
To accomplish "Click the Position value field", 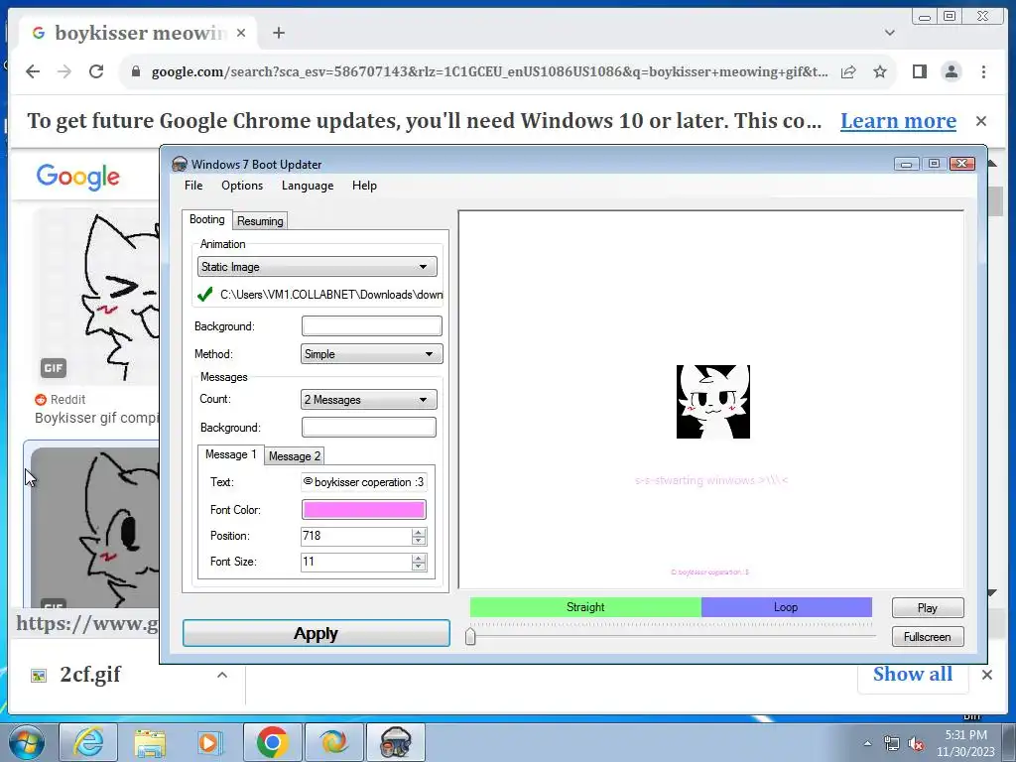I will 356,536.
